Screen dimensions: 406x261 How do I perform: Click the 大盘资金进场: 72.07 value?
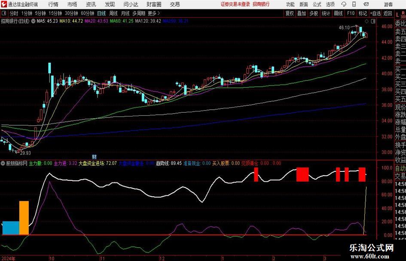click(98, 163)
